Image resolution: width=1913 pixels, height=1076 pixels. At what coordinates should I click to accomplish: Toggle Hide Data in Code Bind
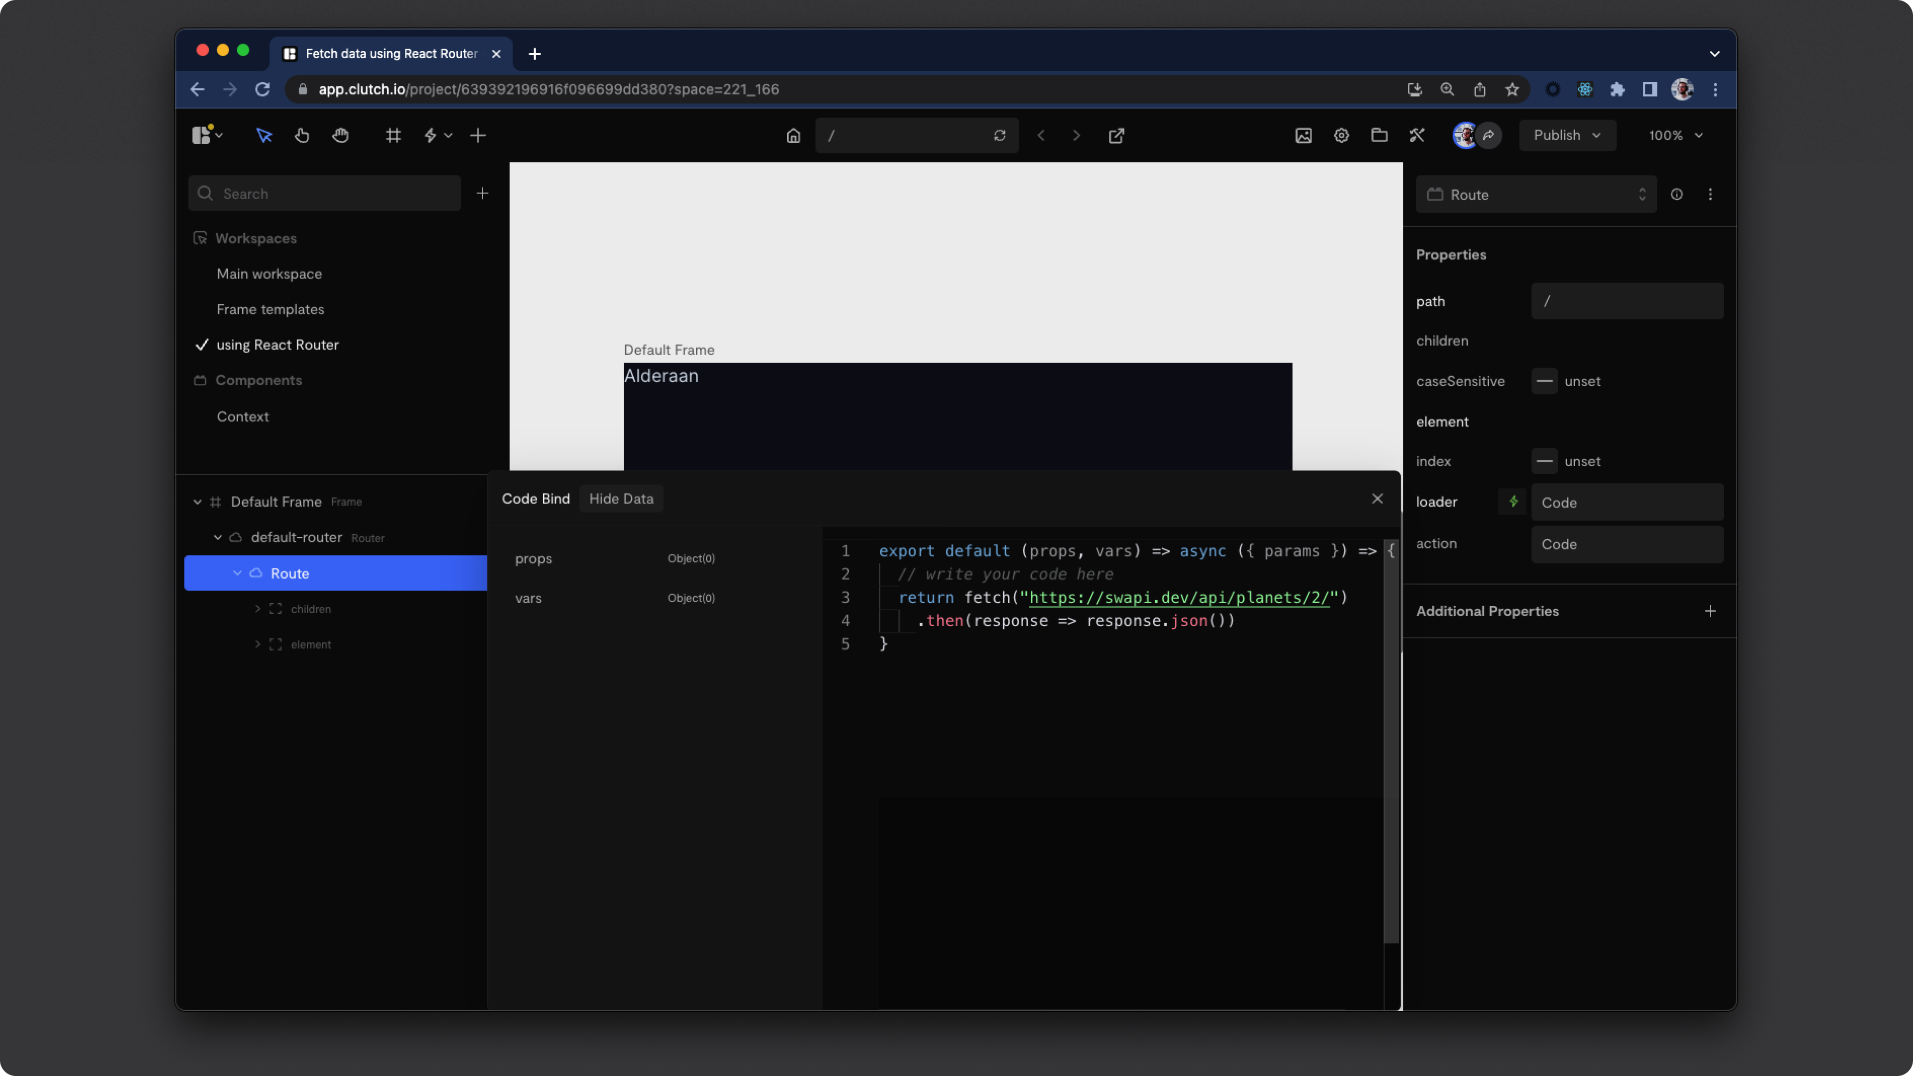tap(621, 498)
